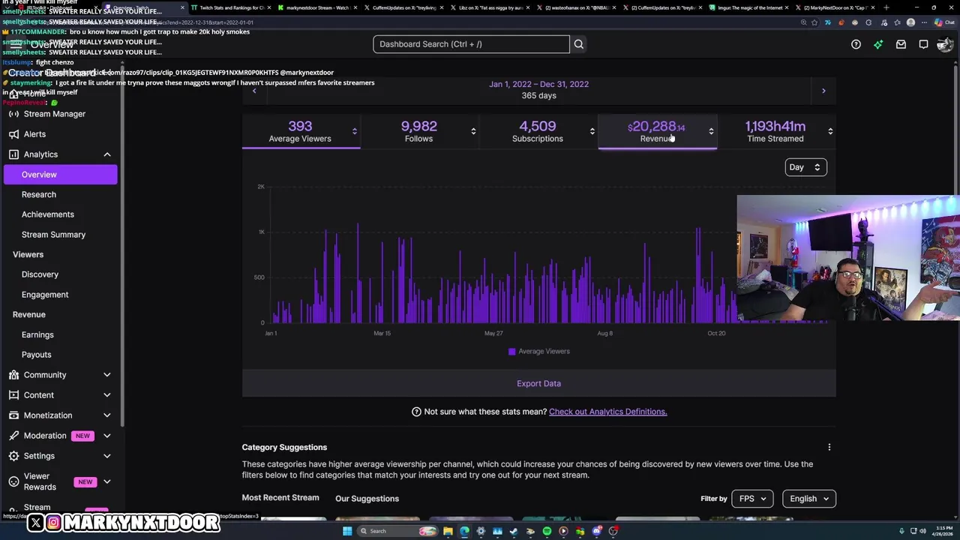Viewport: 960px width, 540px height.
Task: Change the Subscriptions stat via its arrows
Action: click(592, 132)
